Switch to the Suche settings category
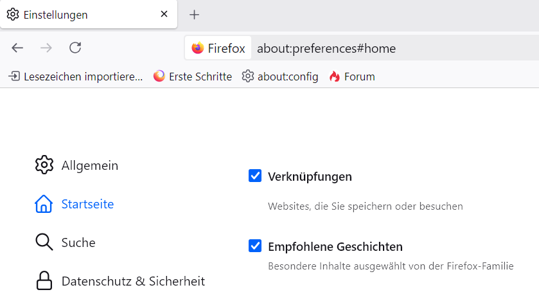539x292 pixels. [78, 242]
